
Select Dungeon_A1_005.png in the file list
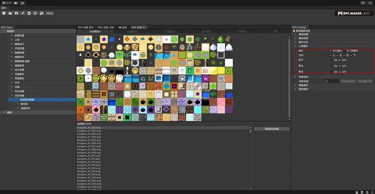coord(89,140)
